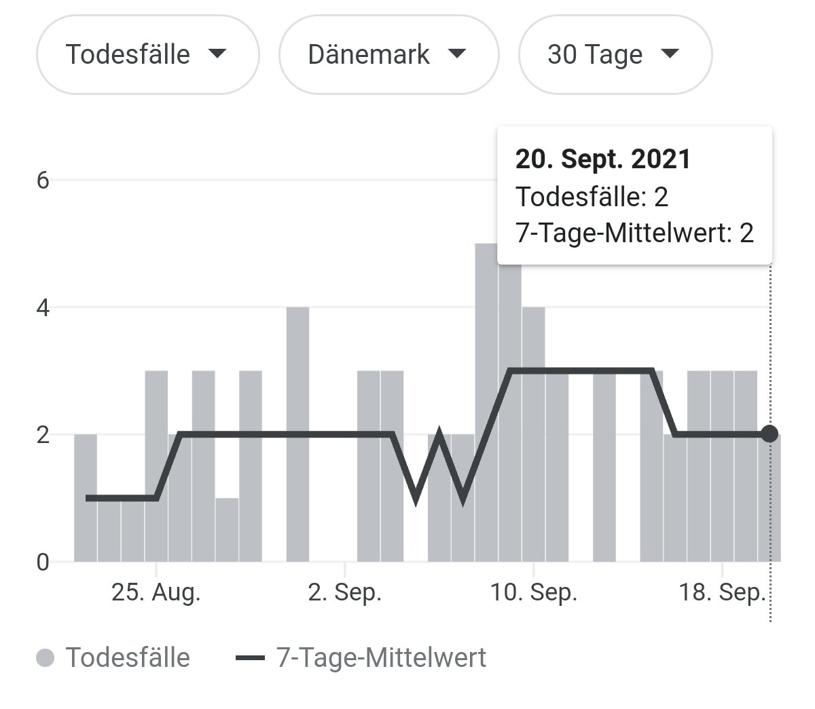This screenshot has height=709, width=815.
Task: Open the 30 Tage time range dropdown
Action: [x=615, y=54]
